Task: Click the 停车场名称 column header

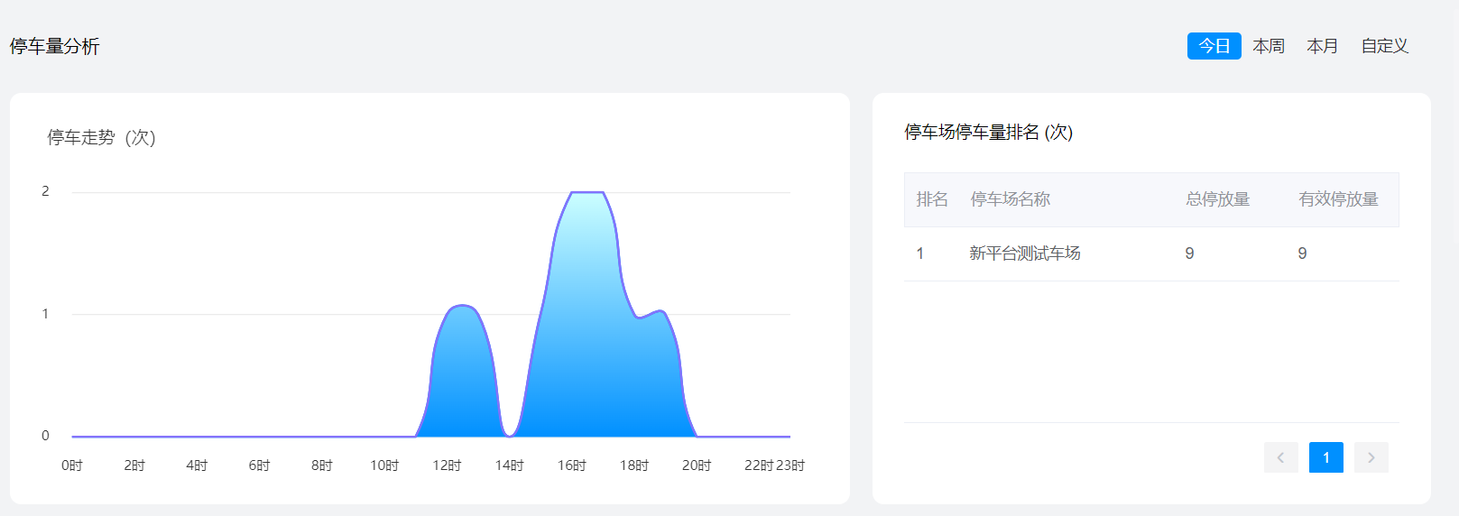Action: [1010, 199]
